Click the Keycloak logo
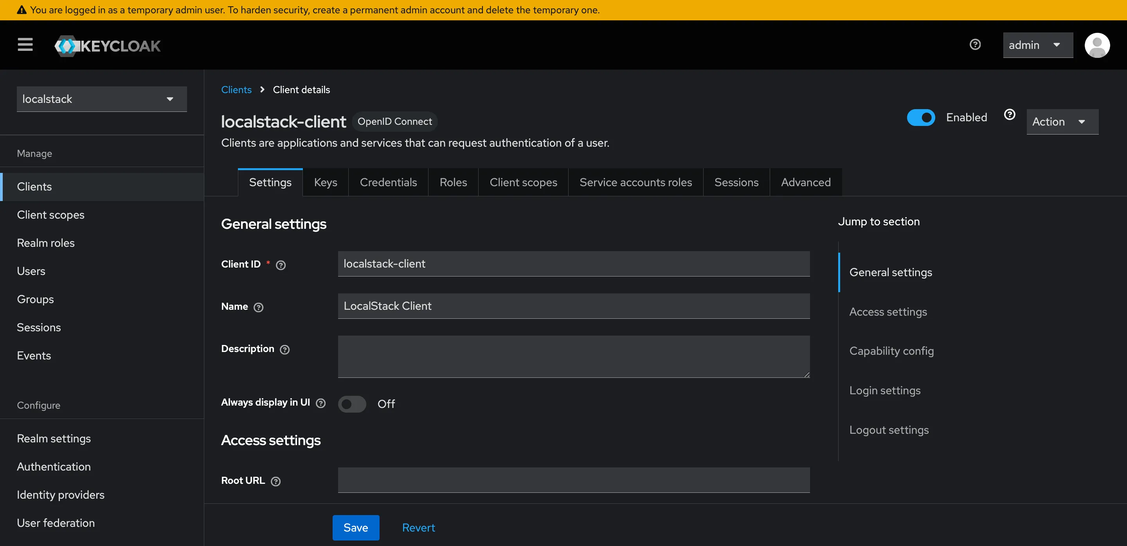The image size is (1127, 546). (107, 45)
